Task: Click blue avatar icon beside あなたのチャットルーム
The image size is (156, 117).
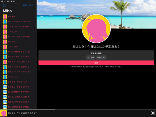Action: click(x=5, y=21)
